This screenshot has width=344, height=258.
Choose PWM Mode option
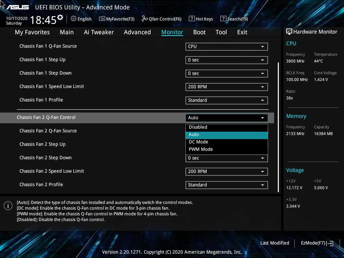(227, 149)
